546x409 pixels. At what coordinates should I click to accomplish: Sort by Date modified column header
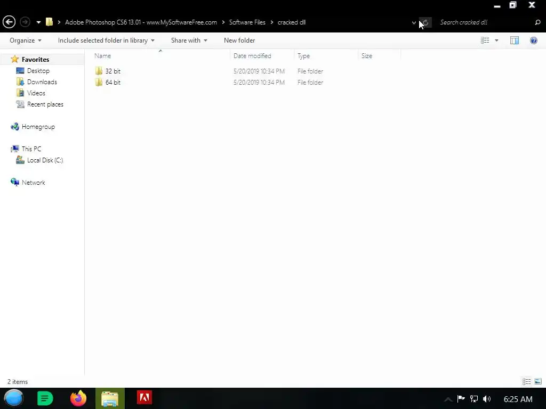coord(262,55)
